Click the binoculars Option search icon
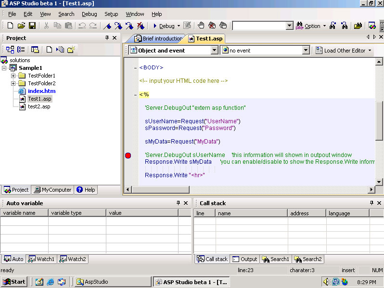Screen dimensions: 384x288 coord(299,26)
